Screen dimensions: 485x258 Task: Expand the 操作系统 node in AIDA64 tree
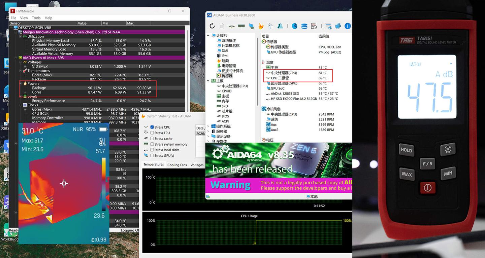pyautogui.click(x=208, y=126)
